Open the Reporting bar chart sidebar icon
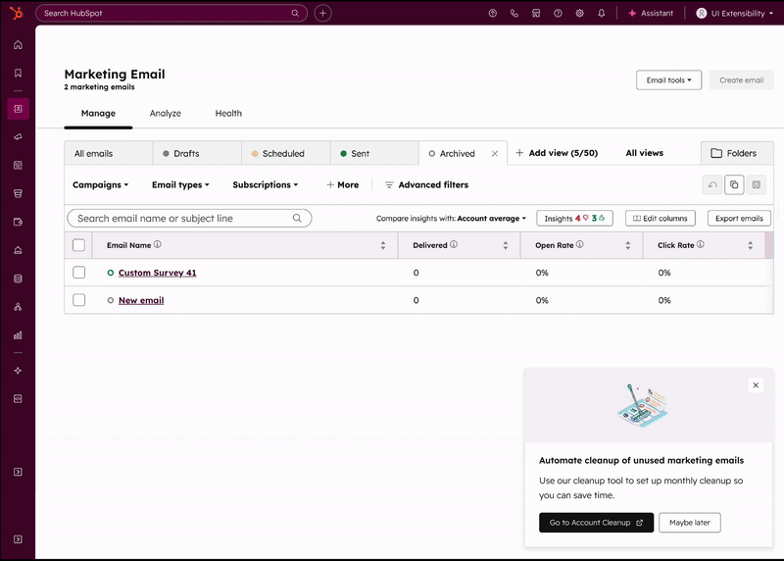The height and width of the screenshot is (561, 784). (18, 335)
